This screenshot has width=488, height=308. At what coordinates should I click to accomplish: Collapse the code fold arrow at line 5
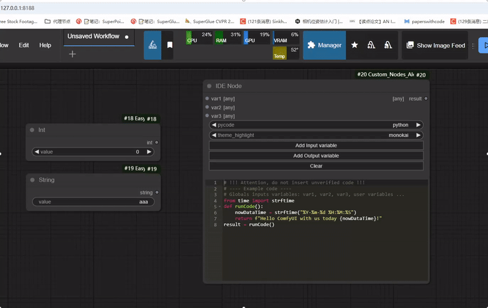tap(220, 207)
